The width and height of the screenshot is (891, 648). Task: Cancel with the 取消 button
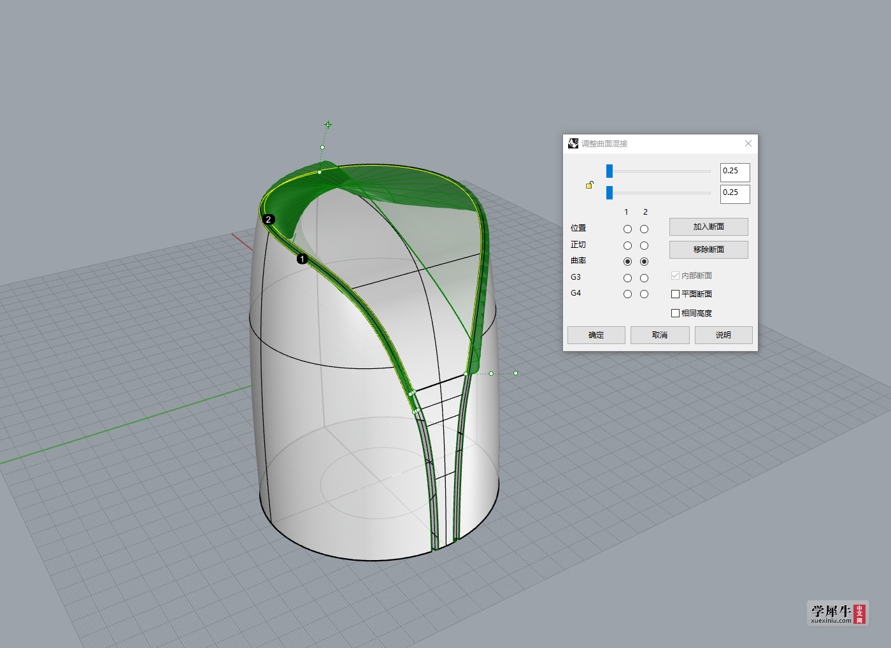[660, 335]
